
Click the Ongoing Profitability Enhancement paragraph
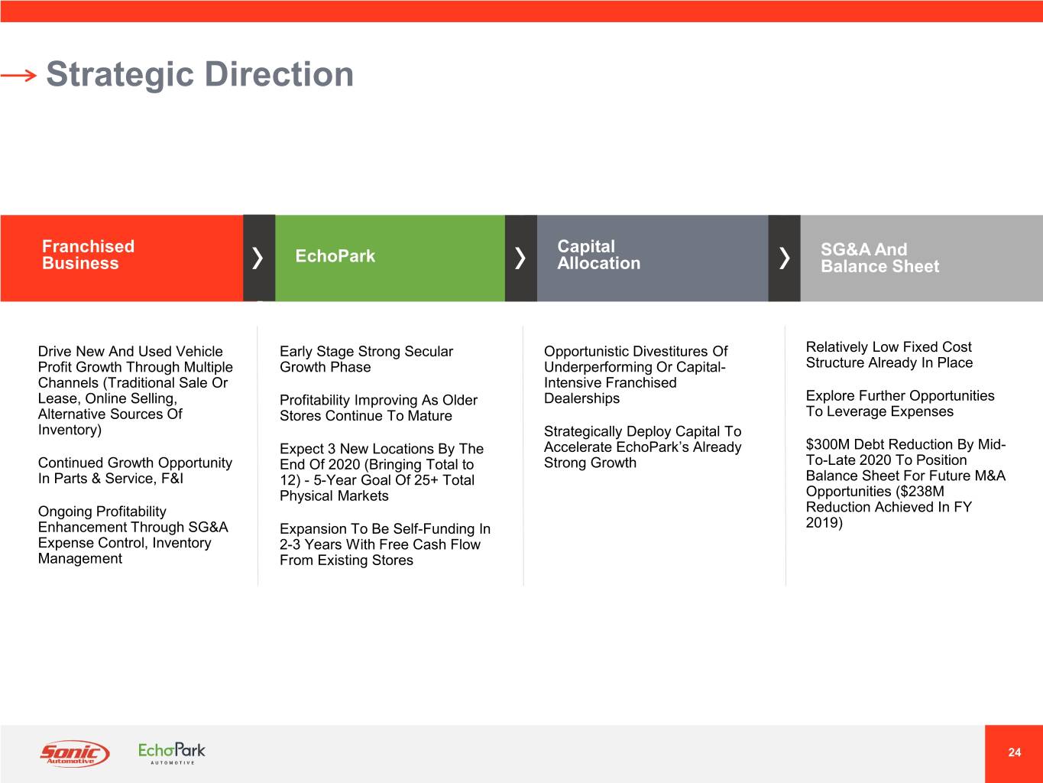tap(133, 534)
